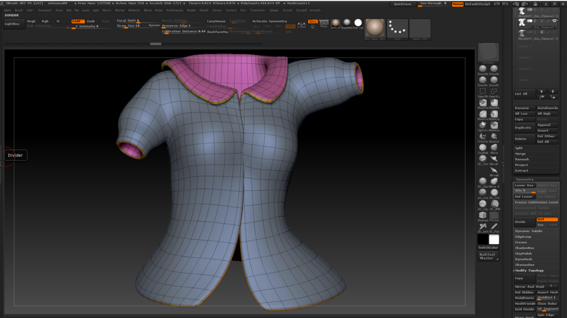Select the ZRemesherGuides brush icon
567x318 pixels.
[x=483, y=216]
